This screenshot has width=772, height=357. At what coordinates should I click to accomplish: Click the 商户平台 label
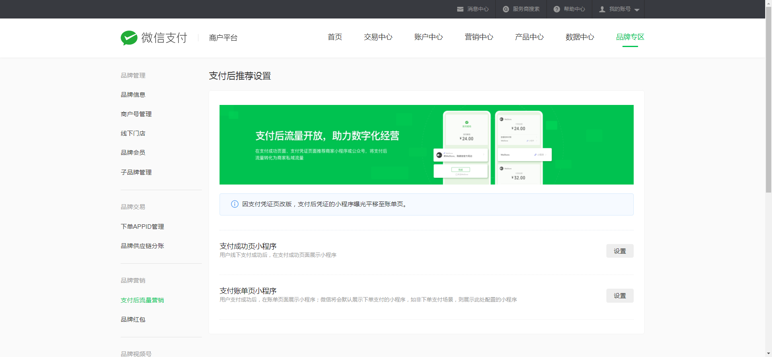pos(223,38)
